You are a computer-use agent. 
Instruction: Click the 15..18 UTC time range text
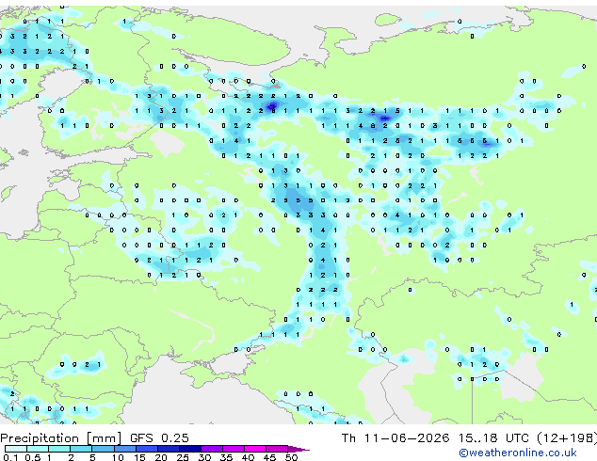[x=493, y=438]
